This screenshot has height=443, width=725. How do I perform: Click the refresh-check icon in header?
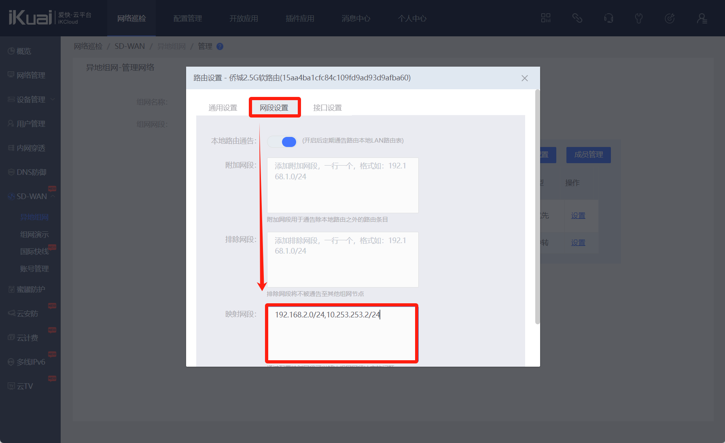(x=670, y=18)
